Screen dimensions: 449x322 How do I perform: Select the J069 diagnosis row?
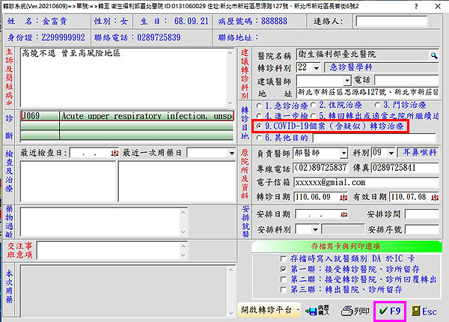127,117
